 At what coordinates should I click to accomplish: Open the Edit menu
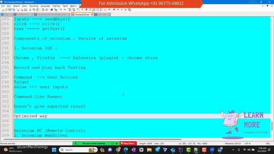tap(9, 6)
